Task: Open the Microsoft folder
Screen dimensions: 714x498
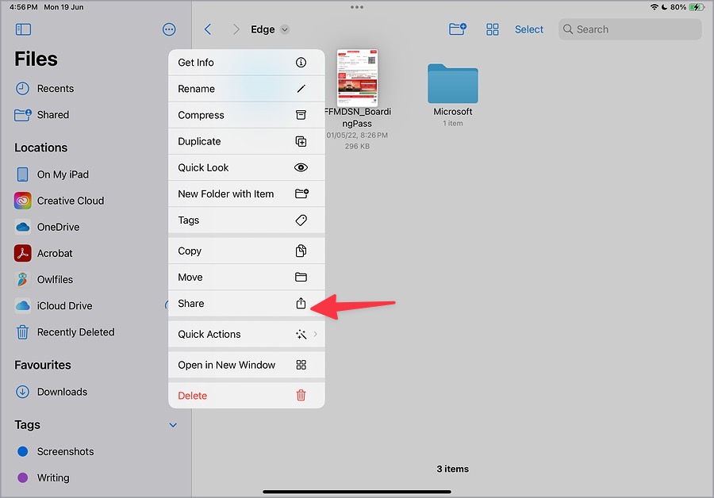Action: click(x=453, y=84)
